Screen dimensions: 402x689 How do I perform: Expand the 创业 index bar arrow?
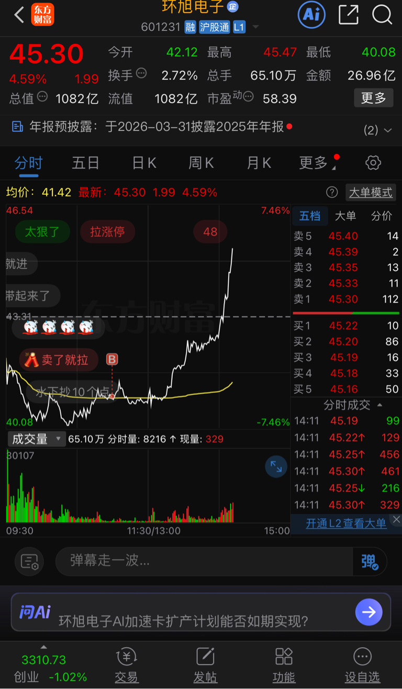click(44, 647)
